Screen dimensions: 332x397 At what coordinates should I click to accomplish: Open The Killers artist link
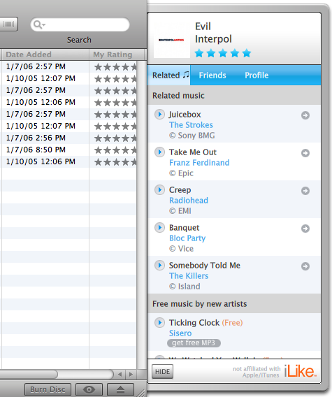(189, 275)
